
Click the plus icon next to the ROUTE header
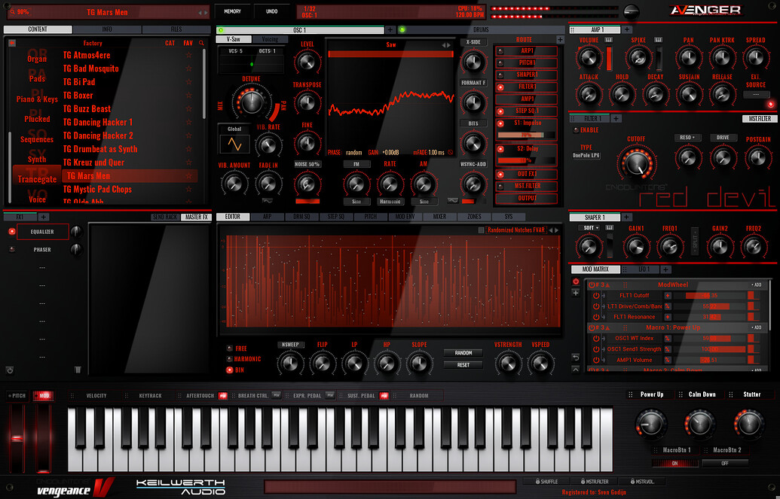pyautogui.click(x=560, y=39)
